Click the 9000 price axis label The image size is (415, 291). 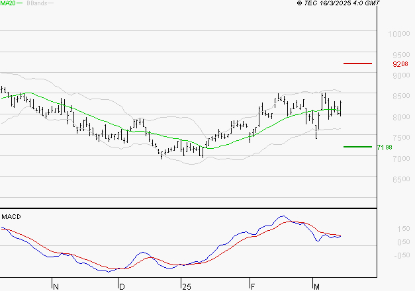click(x=401, y=75)
